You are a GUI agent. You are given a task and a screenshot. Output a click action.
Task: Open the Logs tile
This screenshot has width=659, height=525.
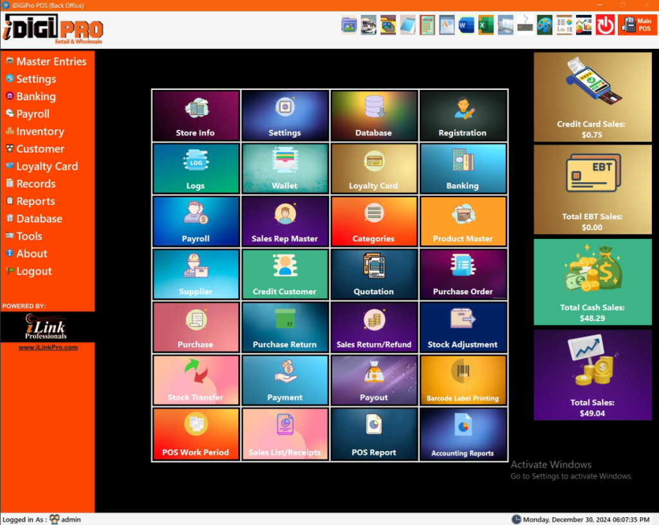(x=196, y=168)
